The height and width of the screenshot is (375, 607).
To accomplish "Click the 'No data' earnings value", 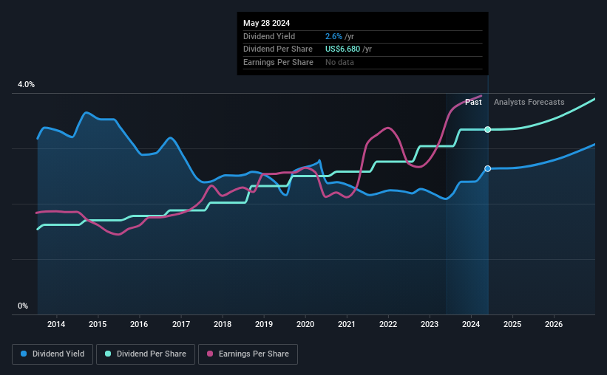I will (339, 62).
